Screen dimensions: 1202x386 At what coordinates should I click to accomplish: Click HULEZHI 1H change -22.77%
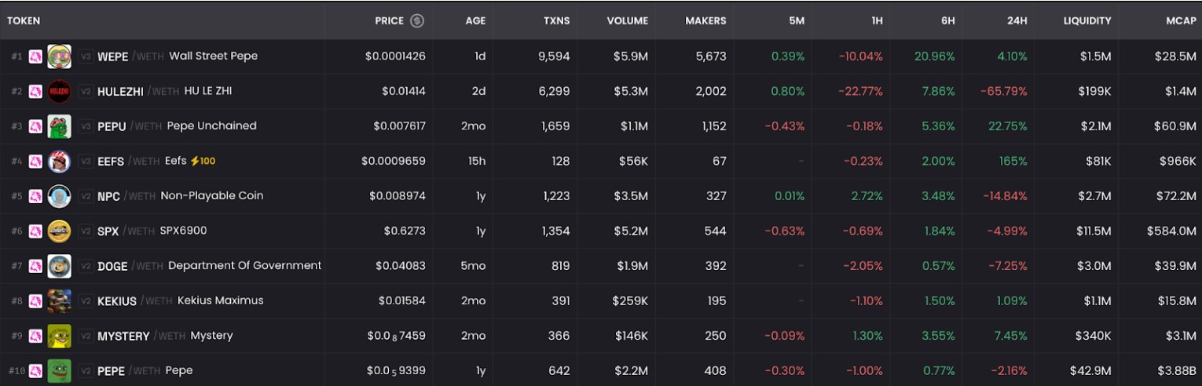(x=860, y=91)
